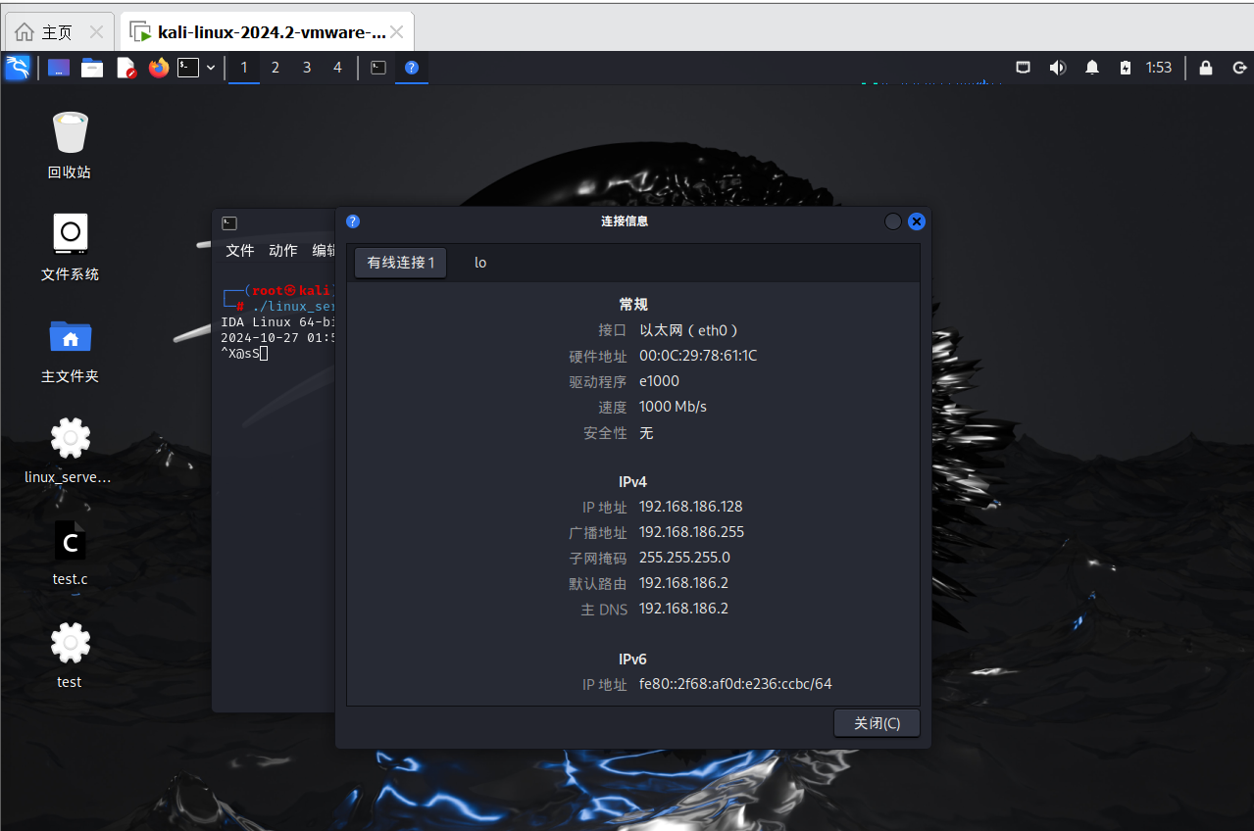
Task: Open the 动作 menu in the terminal
Action: (282, 250)
